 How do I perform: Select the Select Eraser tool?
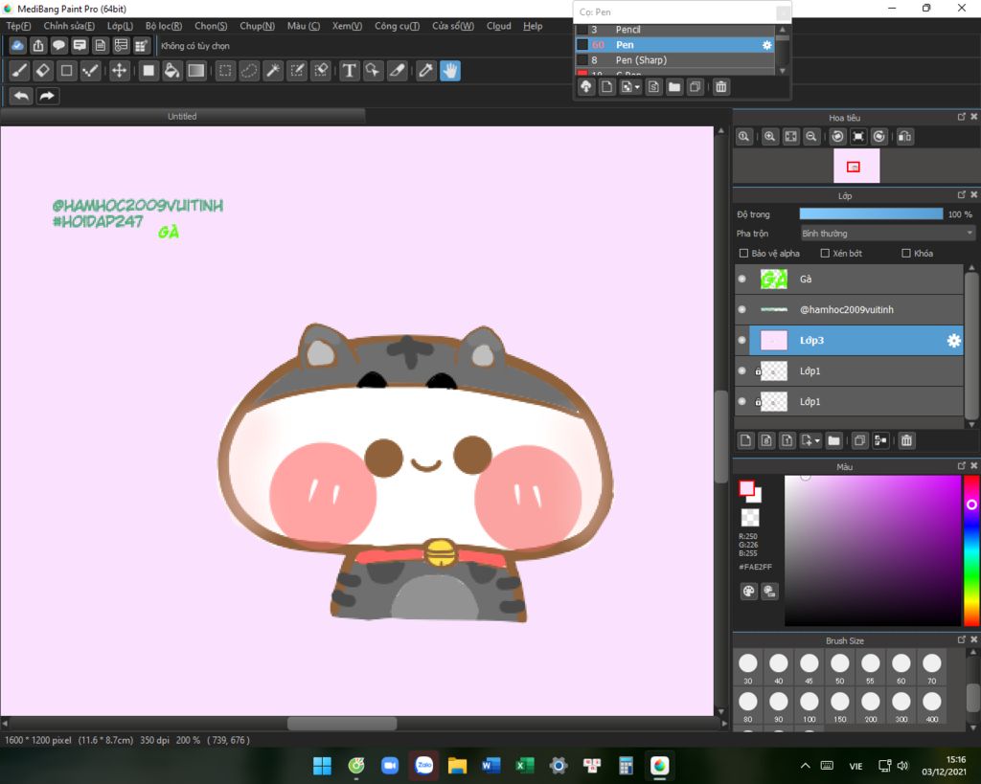point(321,71)
